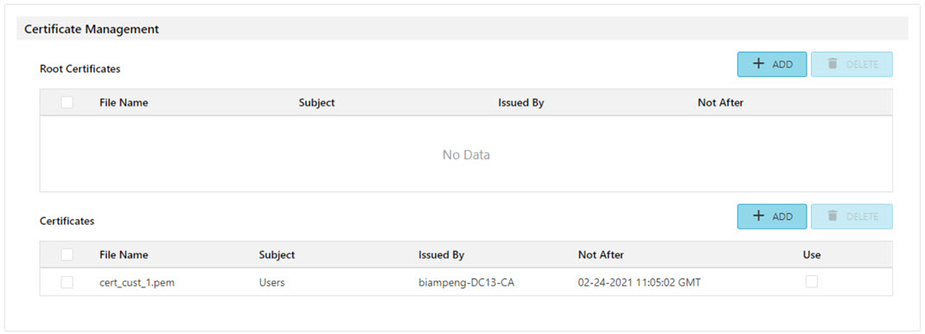This screenshot has width=925, height=334.
Task: Toggle select-all checkbox in Certificates table header
Action: (67, 254)
